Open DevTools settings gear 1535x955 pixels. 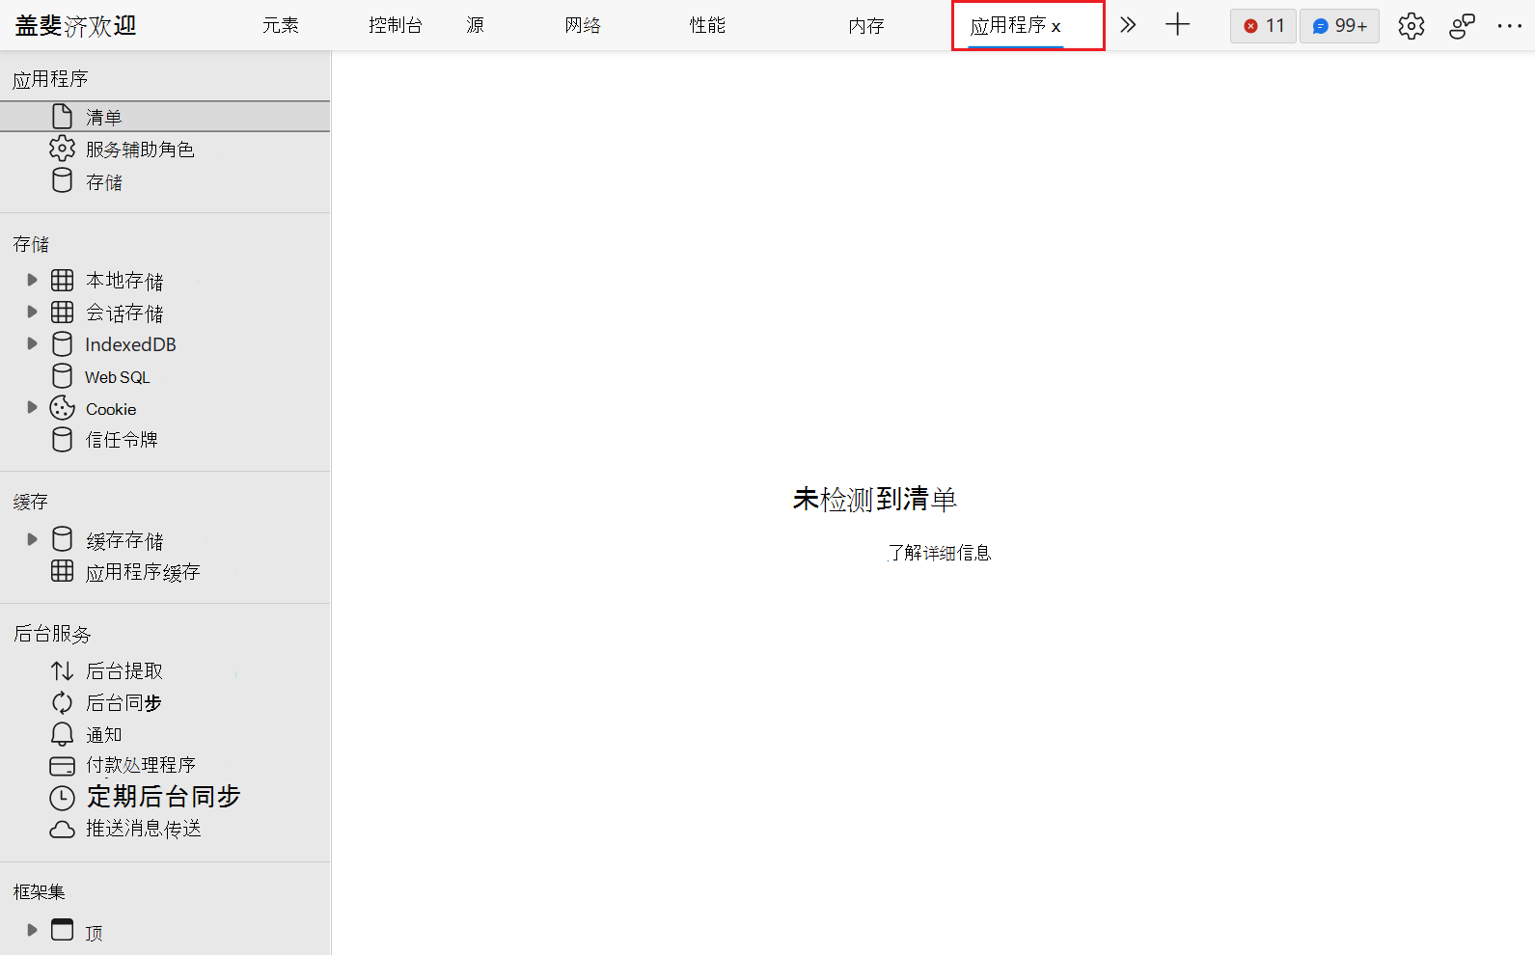[x=1412, y=26]
